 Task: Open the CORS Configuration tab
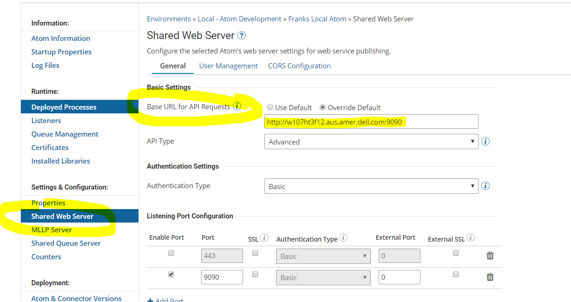[x=299, y=66]
